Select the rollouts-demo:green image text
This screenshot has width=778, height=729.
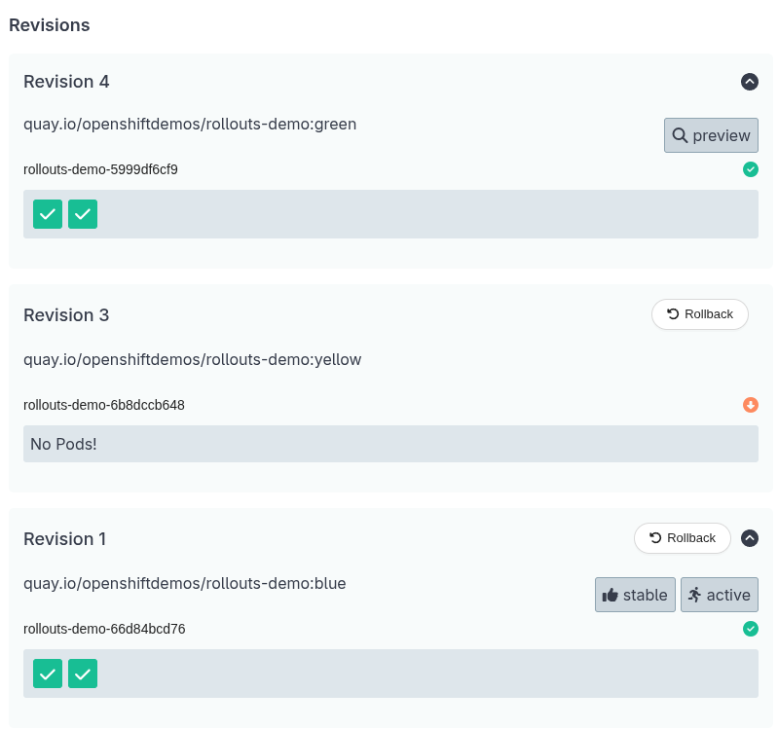coord(190,124)
